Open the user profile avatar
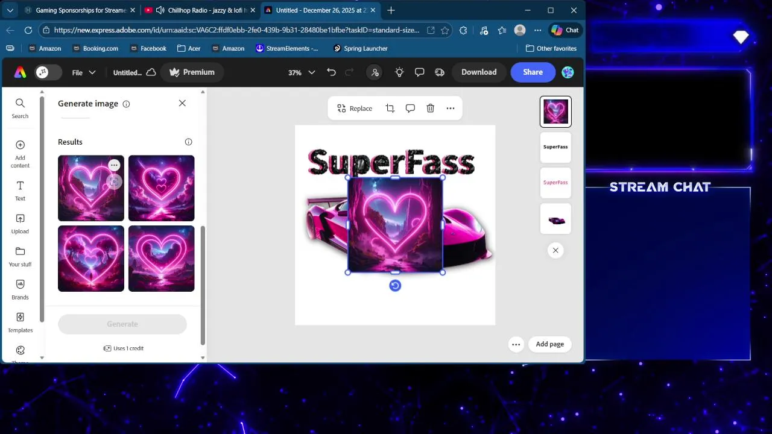Viewport: 772px width, 434px height. coord(568,72)
